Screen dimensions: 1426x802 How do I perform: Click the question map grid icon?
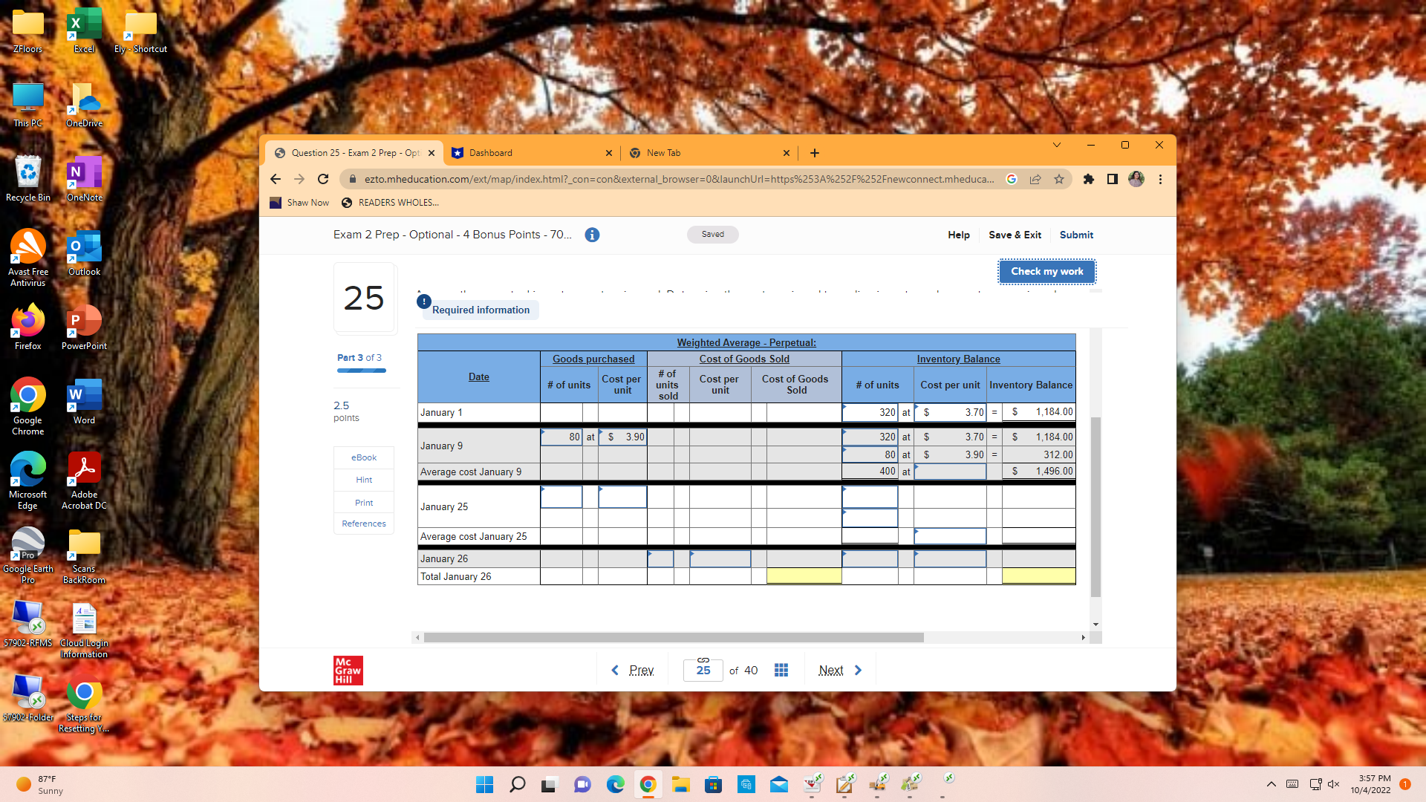point(781,670)
